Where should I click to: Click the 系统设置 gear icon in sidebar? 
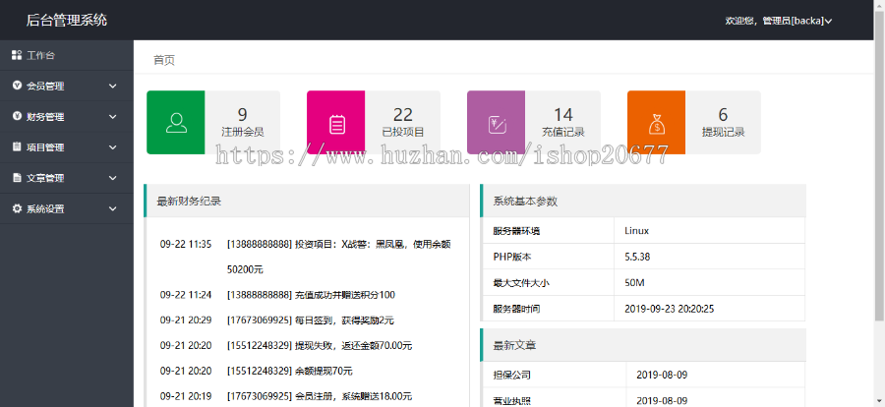point(17,208)
